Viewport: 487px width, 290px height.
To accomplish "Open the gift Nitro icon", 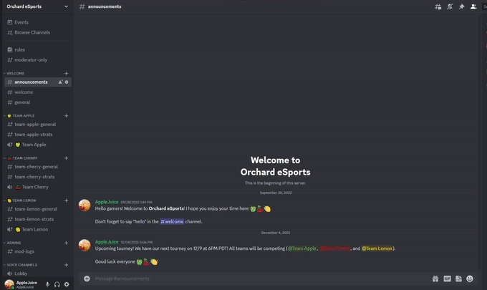I will (x=435, y=279).
